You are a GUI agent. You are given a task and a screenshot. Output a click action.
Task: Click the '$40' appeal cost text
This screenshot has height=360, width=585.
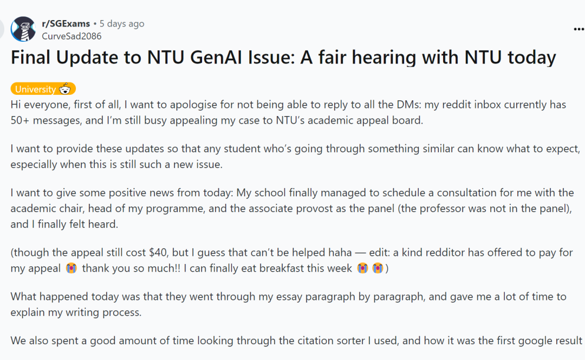158,253
